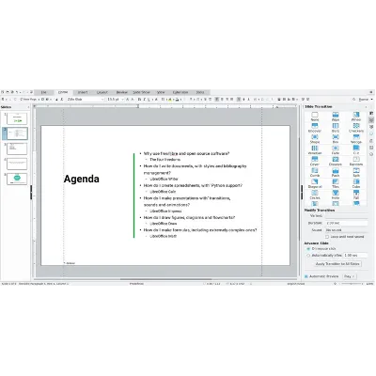Select the Checkers transition

click(356, 128)
